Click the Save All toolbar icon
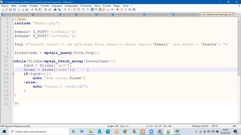 click(x=14, y=9)
